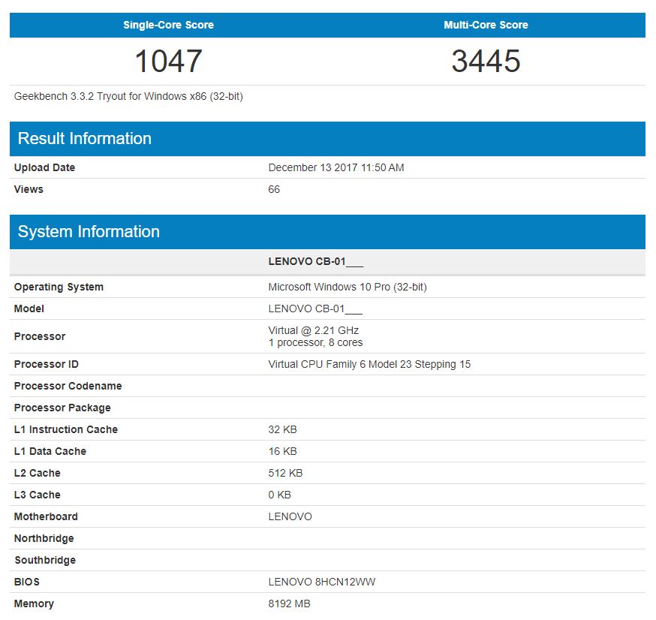The image size is (656, 620).
Task: Select the 16 KB cache value
Action: (282, 451)
